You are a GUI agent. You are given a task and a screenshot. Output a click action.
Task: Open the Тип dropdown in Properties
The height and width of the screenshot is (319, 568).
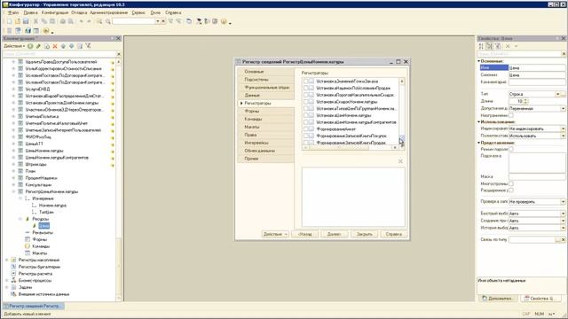557,94
